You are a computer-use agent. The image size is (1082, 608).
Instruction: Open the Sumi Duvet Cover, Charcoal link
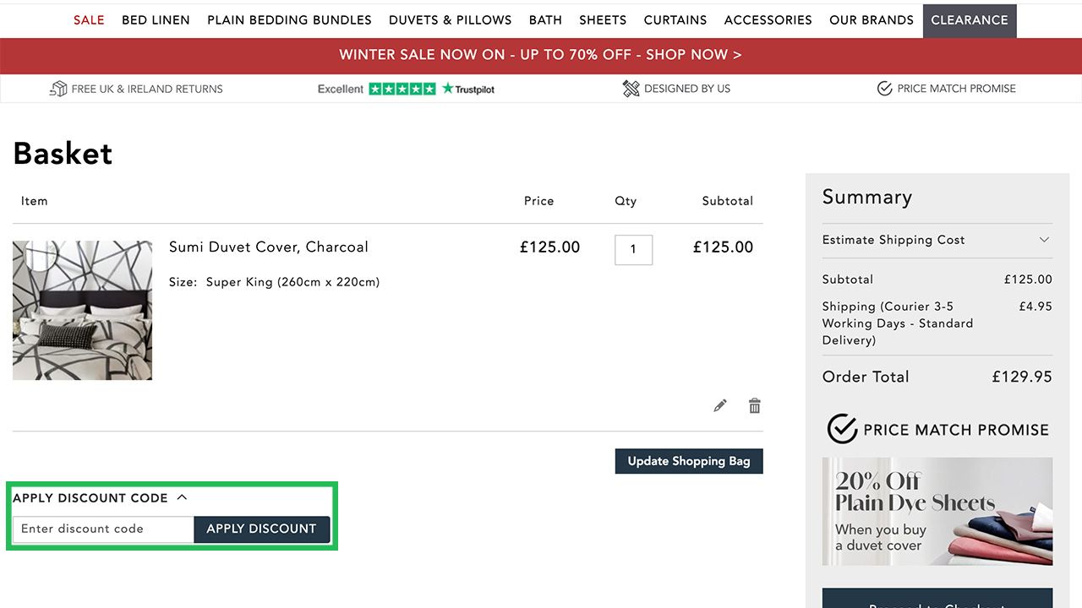(x=268, y=247)
